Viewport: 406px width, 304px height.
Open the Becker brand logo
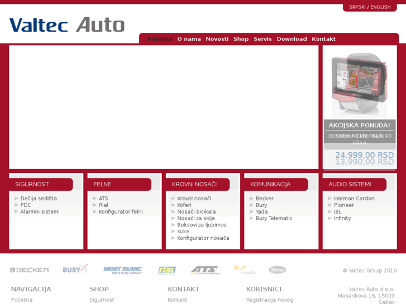click(30, 270)
